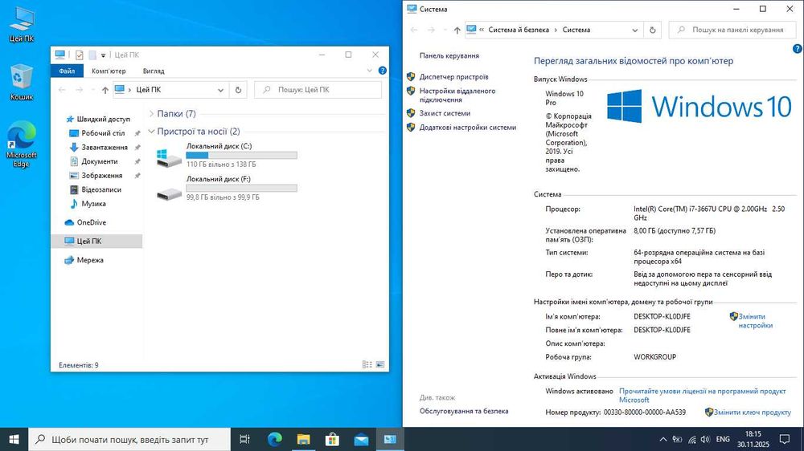Switch Explorer to large icons view
804x451 pixels.
(x=380, y=364)
